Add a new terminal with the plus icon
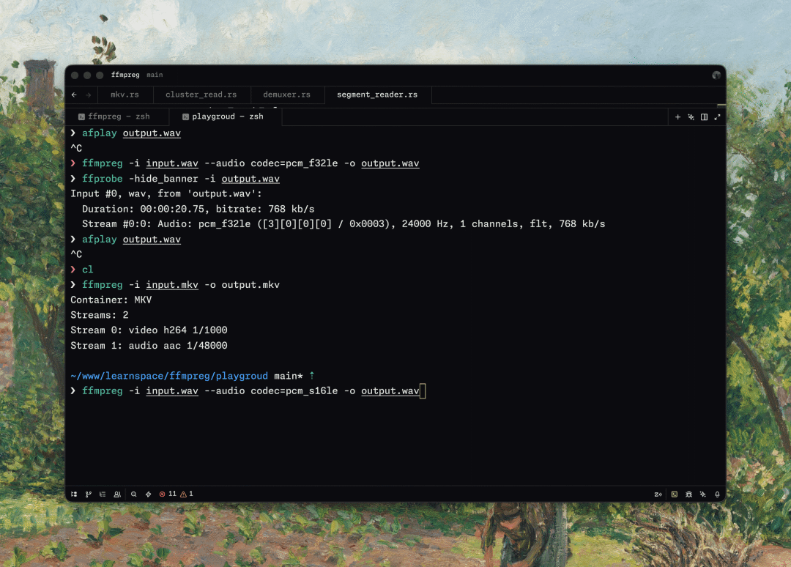 coord(677,117)
